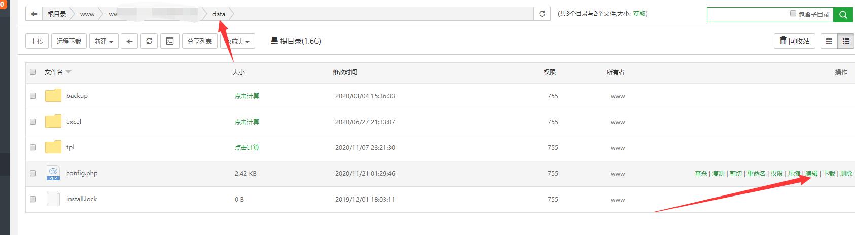Go back using the toolbar left arrow
This screenshot has width=855, height=235.
click(x=129, y=41)
